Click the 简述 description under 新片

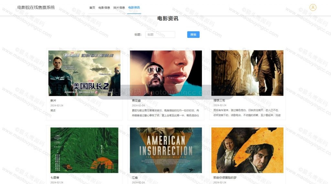(x=53, y=111)
